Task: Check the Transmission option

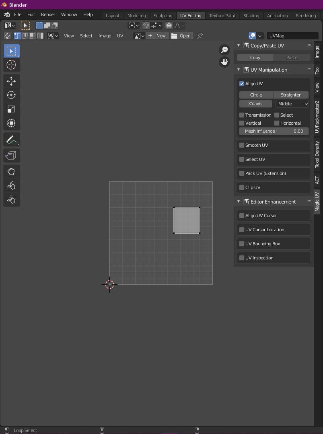Action: (242, 115)
